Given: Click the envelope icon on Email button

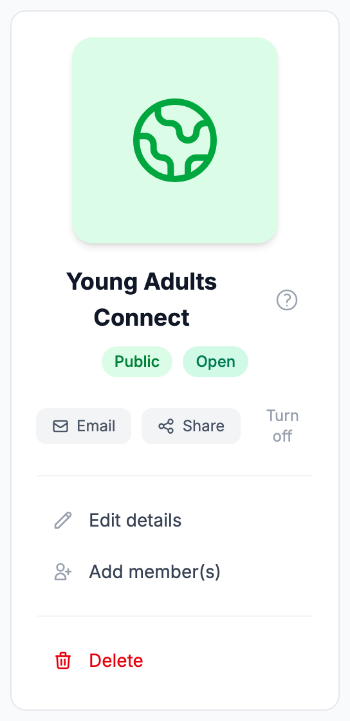Looking at the screenshot, I should coord(60,426).
